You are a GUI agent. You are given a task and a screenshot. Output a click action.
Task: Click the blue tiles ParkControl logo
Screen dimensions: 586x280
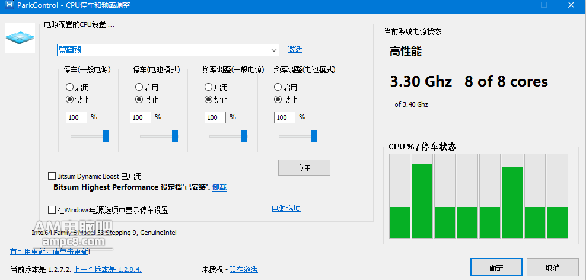(x=20, y=38)
